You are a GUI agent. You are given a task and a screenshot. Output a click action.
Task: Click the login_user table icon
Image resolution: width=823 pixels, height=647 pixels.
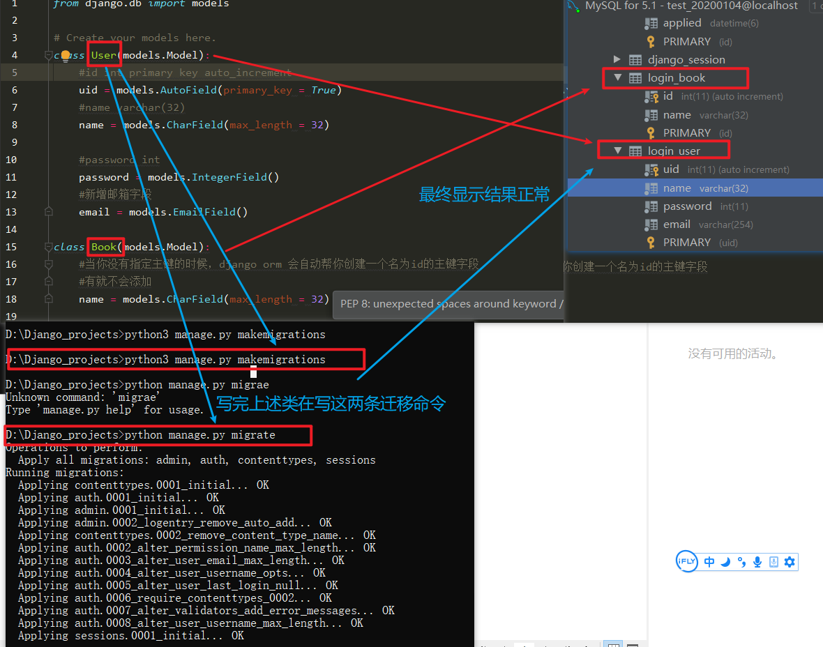(x=635, y=151)
